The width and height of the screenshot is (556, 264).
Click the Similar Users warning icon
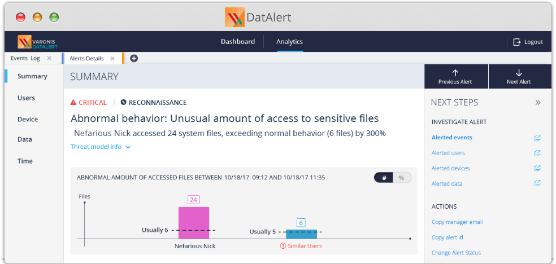click(283, 246)
